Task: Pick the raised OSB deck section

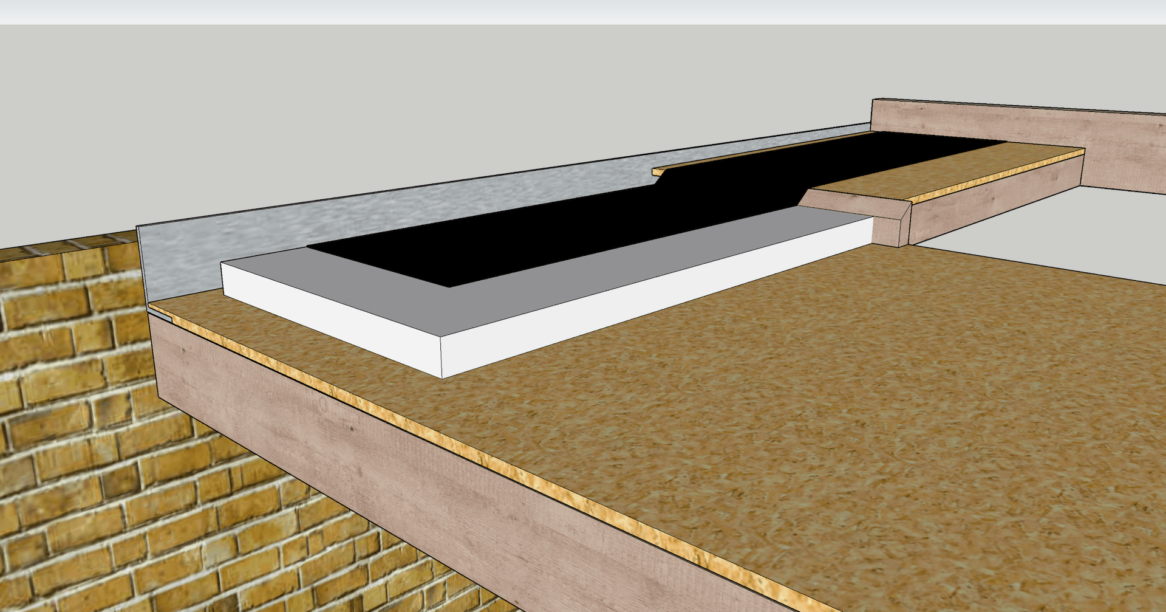Action: pos(947,169)
